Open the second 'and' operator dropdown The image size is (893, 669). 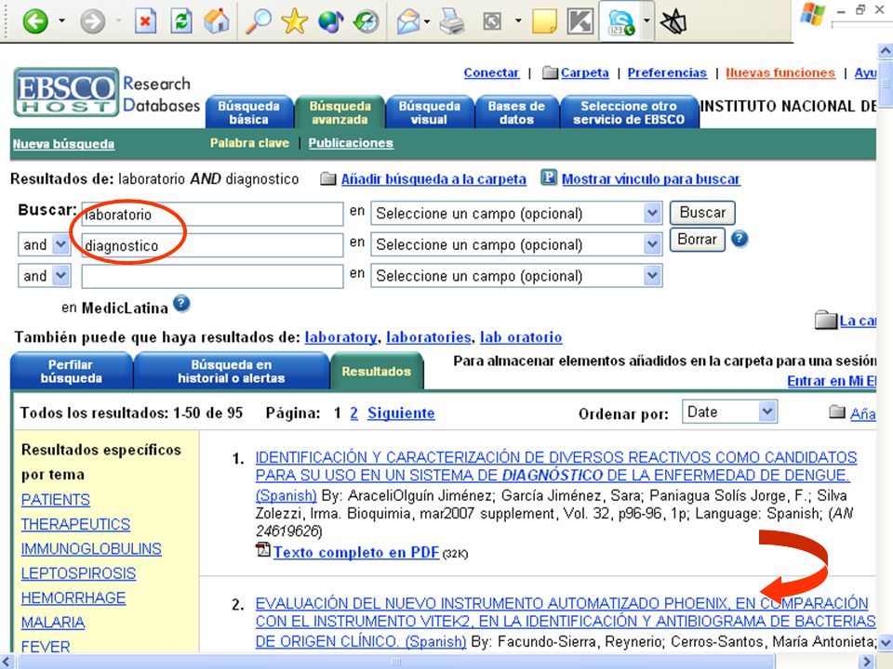(61, 276)
